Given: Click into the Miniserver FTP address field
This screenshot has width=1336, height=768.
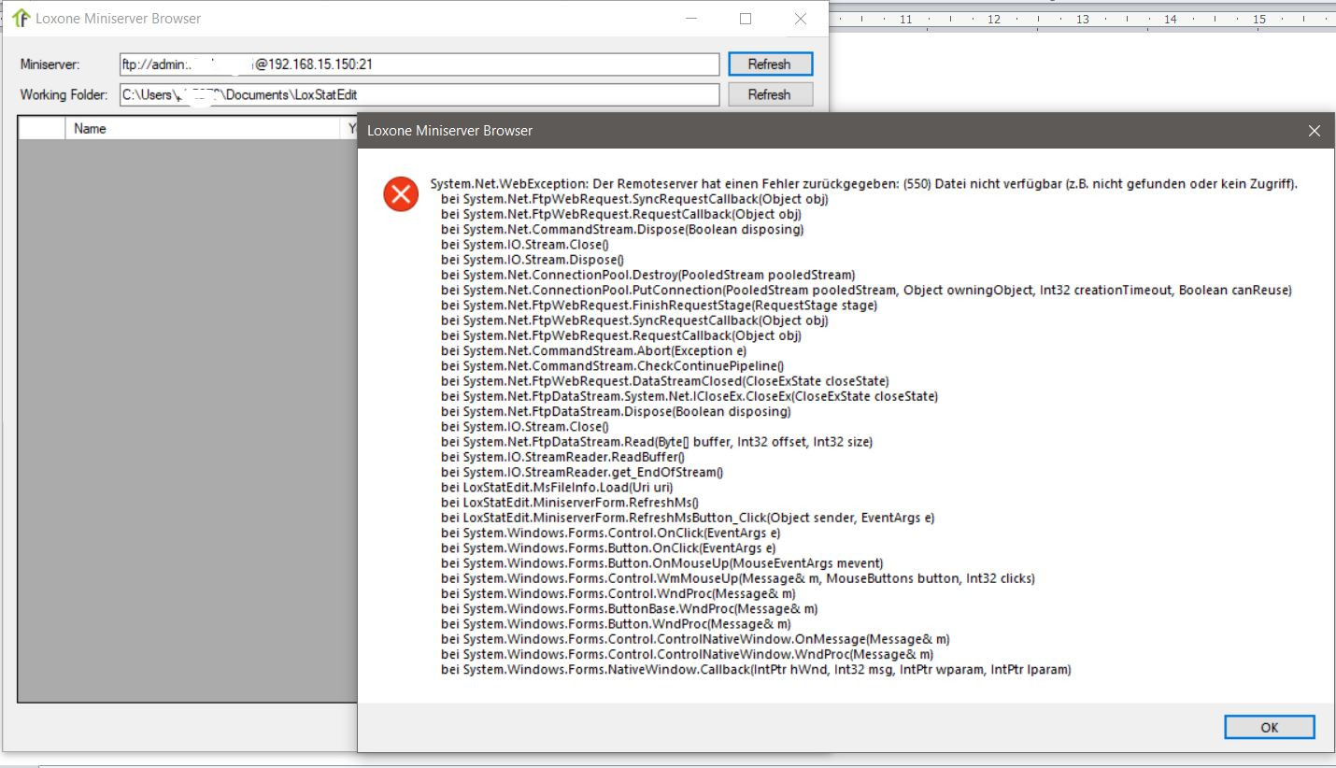Looking at the screenshot, I should [419, 64].
